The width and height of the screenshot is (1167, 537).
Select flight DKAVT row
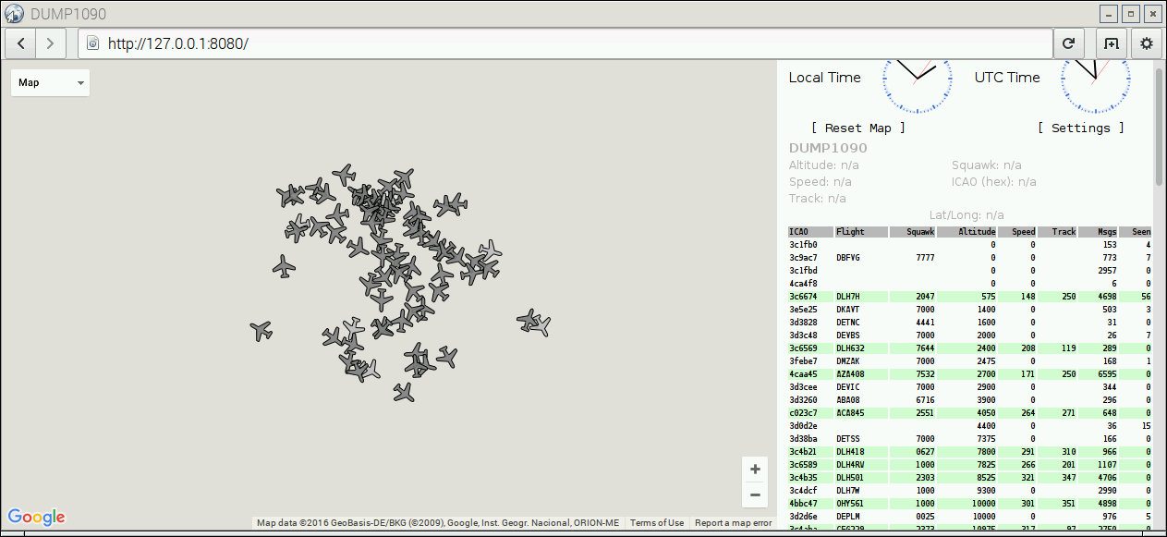(x=969, y=310)
